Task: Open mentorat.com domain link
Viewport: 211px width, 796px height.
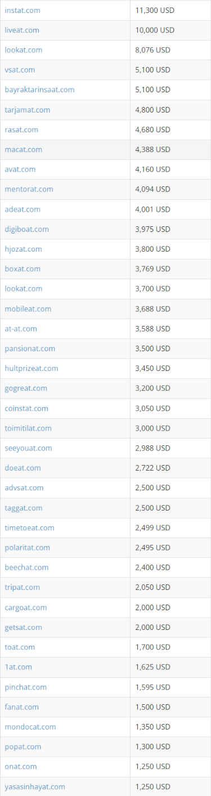Action: 29,189
